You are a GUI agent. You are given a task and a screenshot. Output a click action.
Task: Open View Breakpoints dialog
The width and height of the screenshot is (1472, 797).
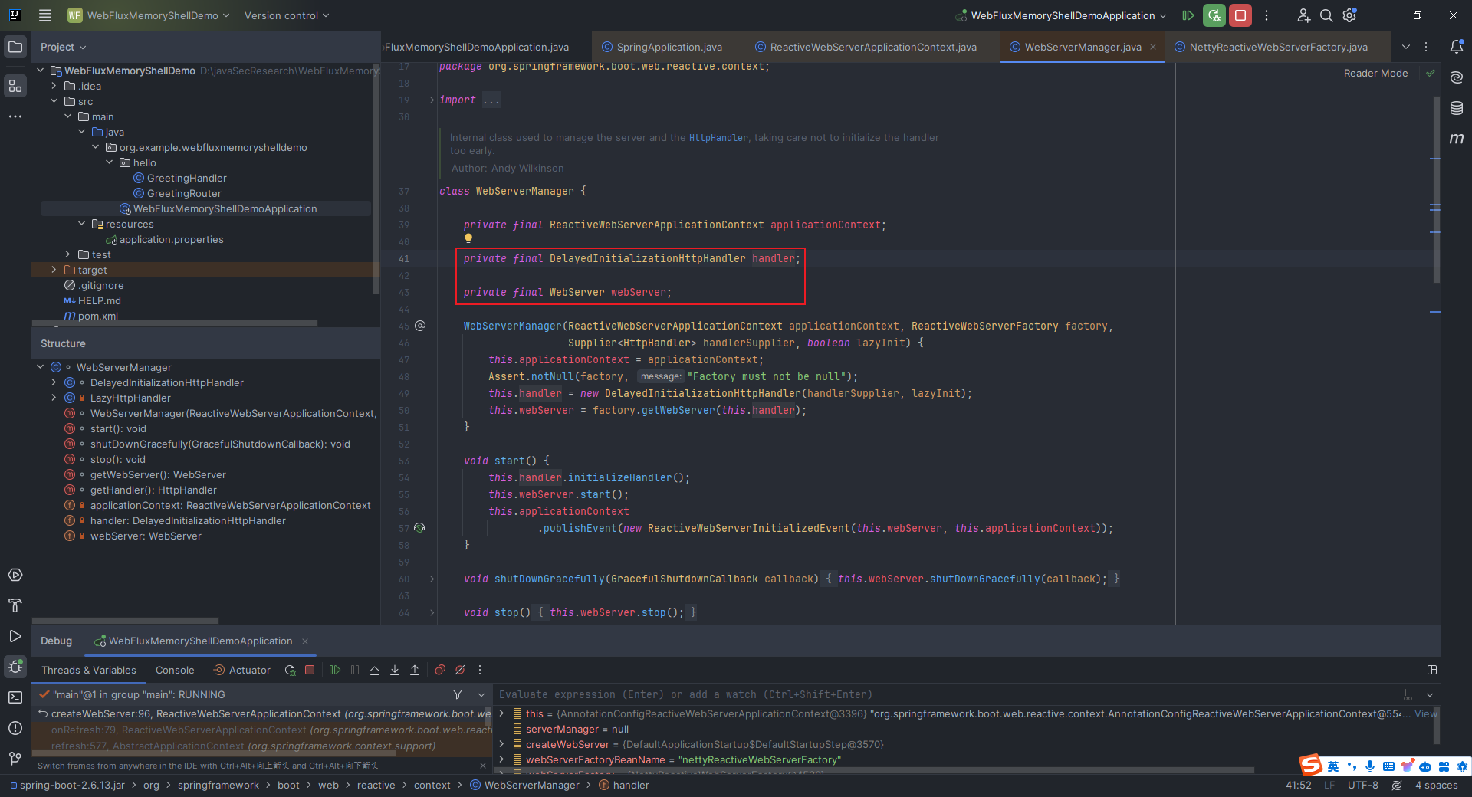[440, 670]
